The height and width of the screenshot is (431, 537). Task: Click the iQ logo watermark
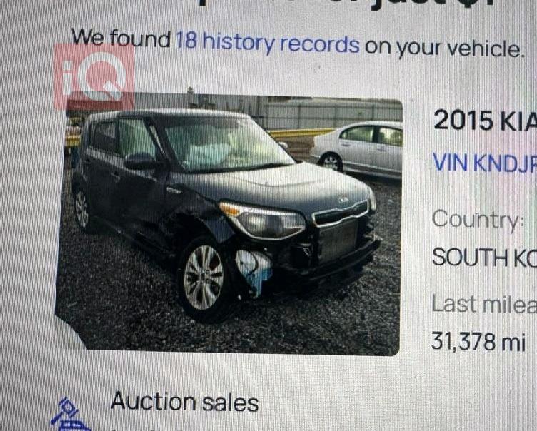click(x=94, y=76)
